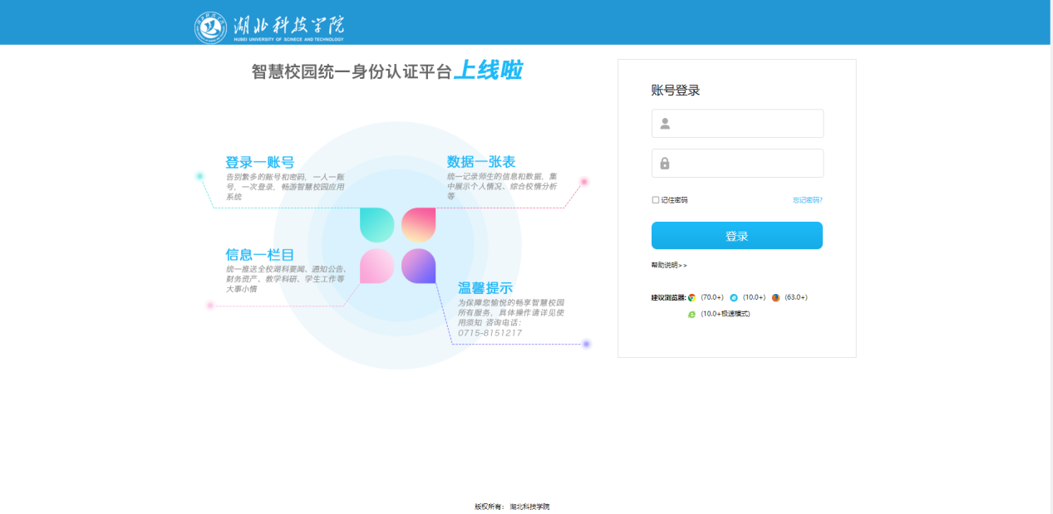Click the user icon in account field
The height and width of the screenshot is (514, 1053).
665,124
